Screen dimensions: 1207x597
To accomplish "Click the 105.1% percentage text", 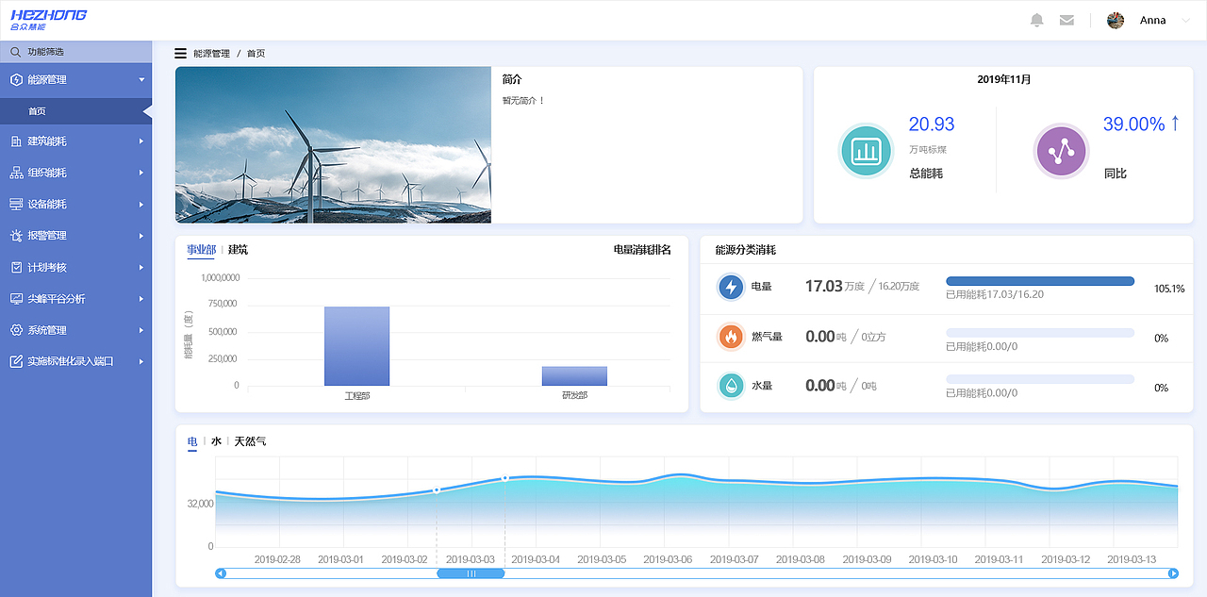I will click(x=1169, y=289).
